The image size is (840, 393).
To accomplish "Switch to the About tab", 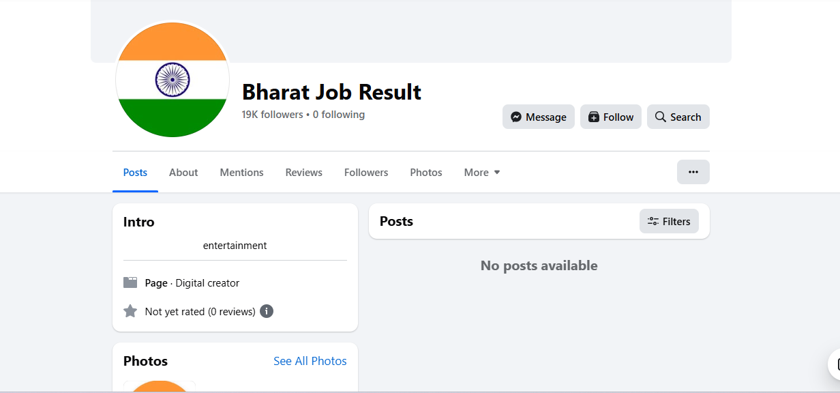I will coord(183,173).
